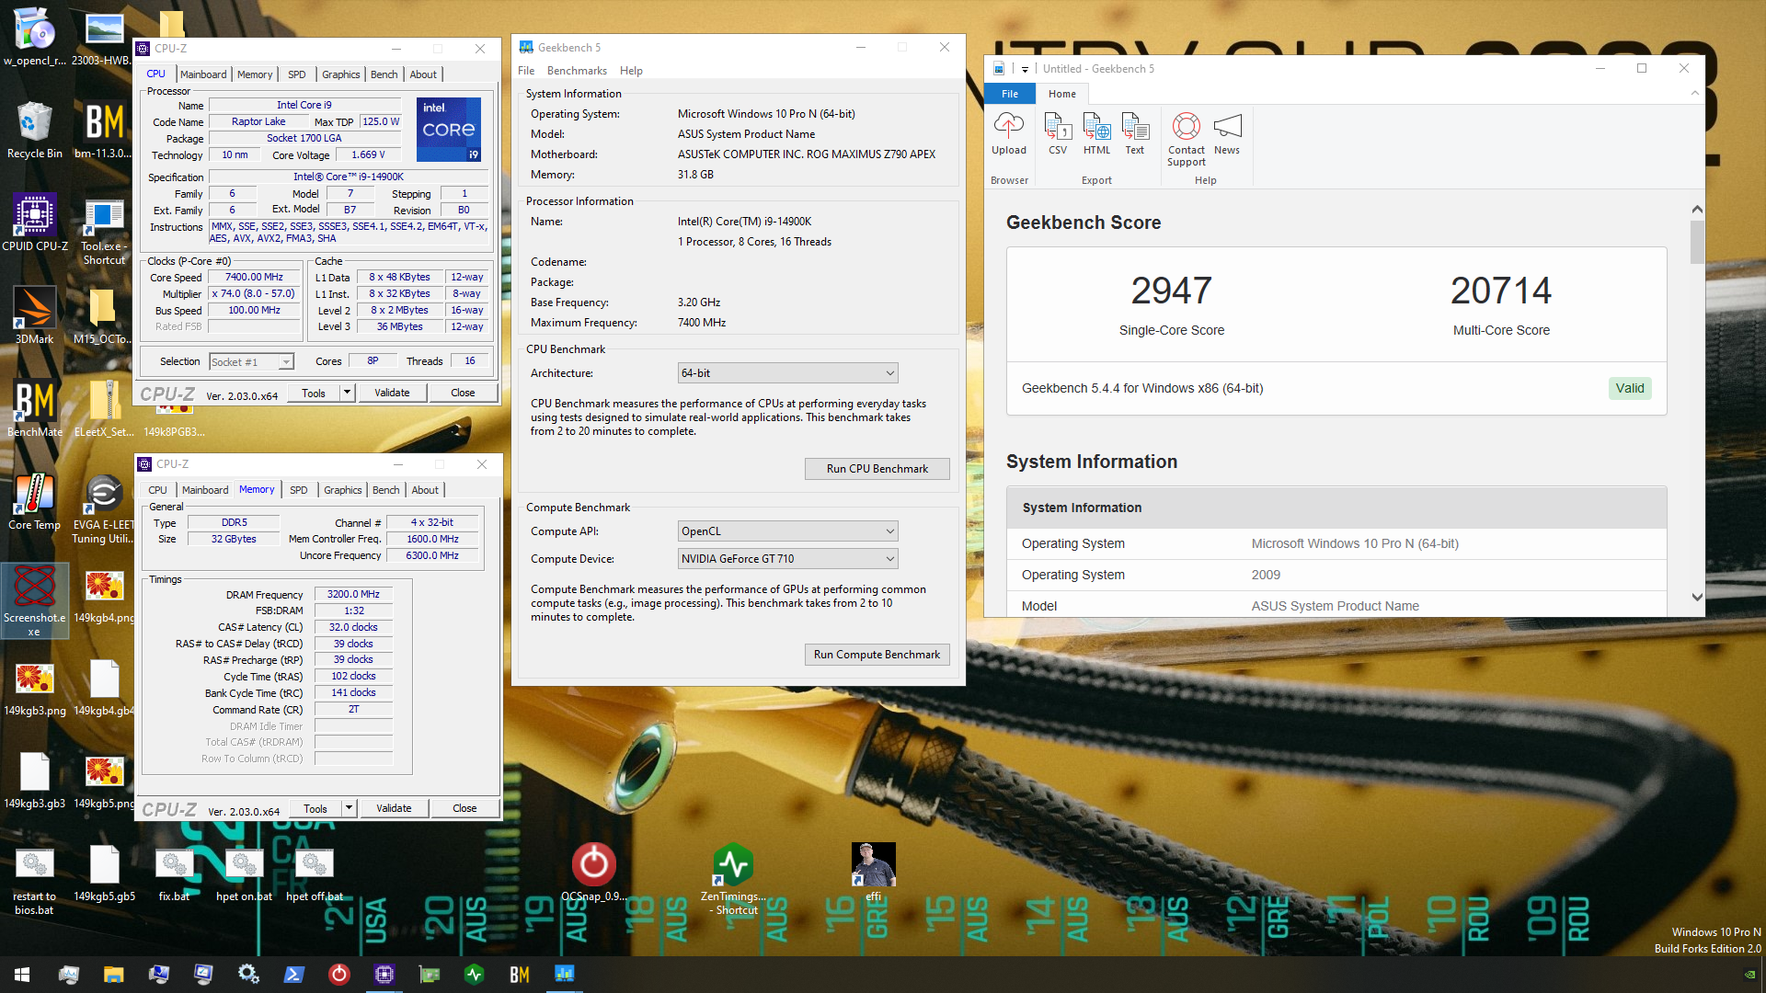Click Run CPU Benchmark button

tap(877, 469)
